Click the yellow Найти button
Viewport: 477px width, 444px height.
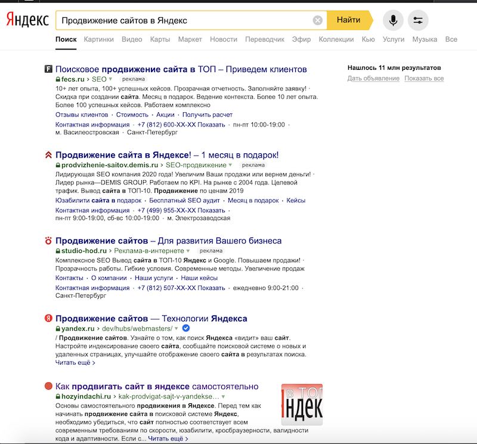tap(349, 20)
